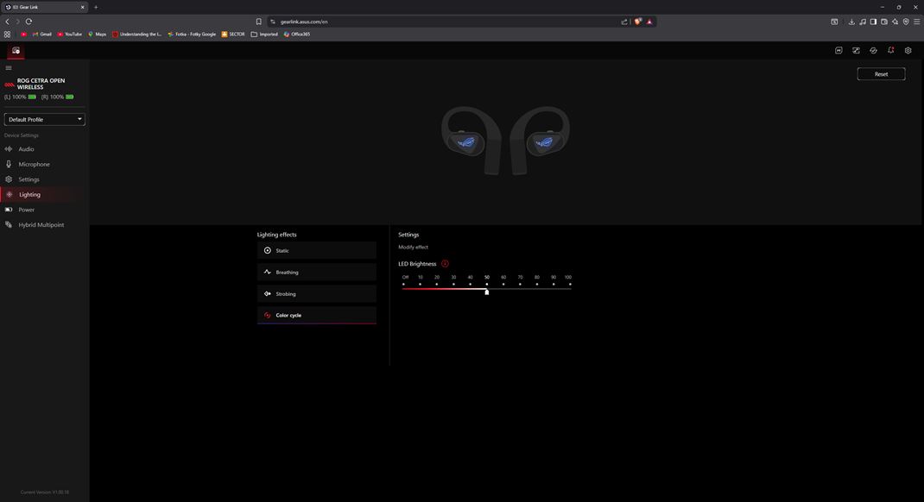Select the Color cycle lighting effect
924x502 pixels.
click(x=316, y=316)
